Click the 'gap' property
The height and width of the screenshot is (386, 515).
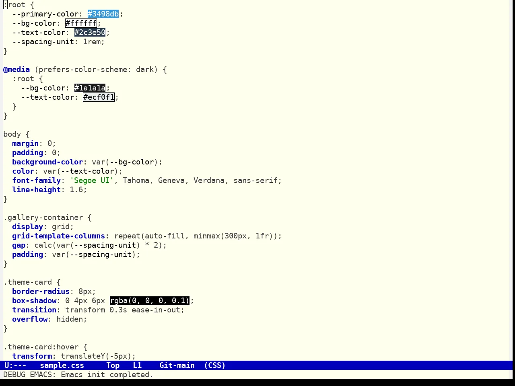[x=19, y=245]
